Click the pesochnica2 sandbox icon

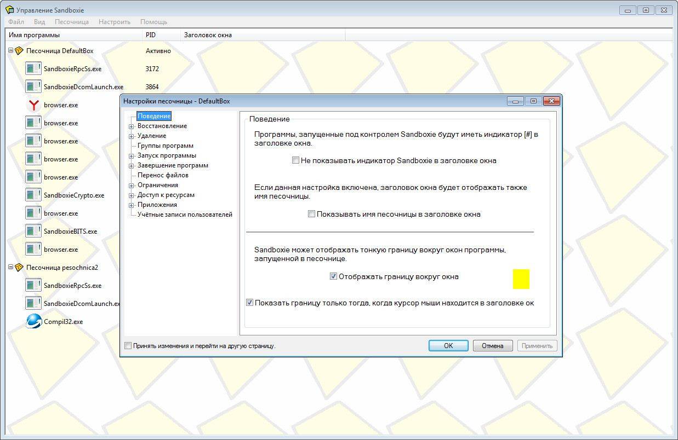(x=19, y=268)
